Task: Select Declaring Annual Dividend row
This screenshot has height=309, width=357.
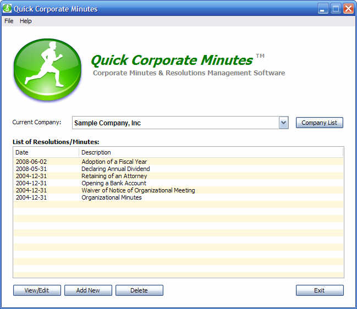Action: click(178, 169)
